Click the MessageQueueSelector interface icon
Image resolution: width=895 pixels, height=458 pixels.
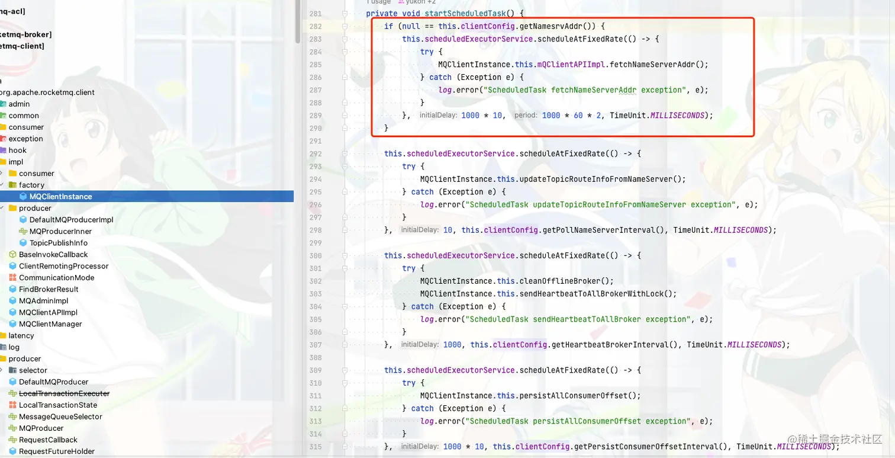pyautogui.click(x=13, y=417)
